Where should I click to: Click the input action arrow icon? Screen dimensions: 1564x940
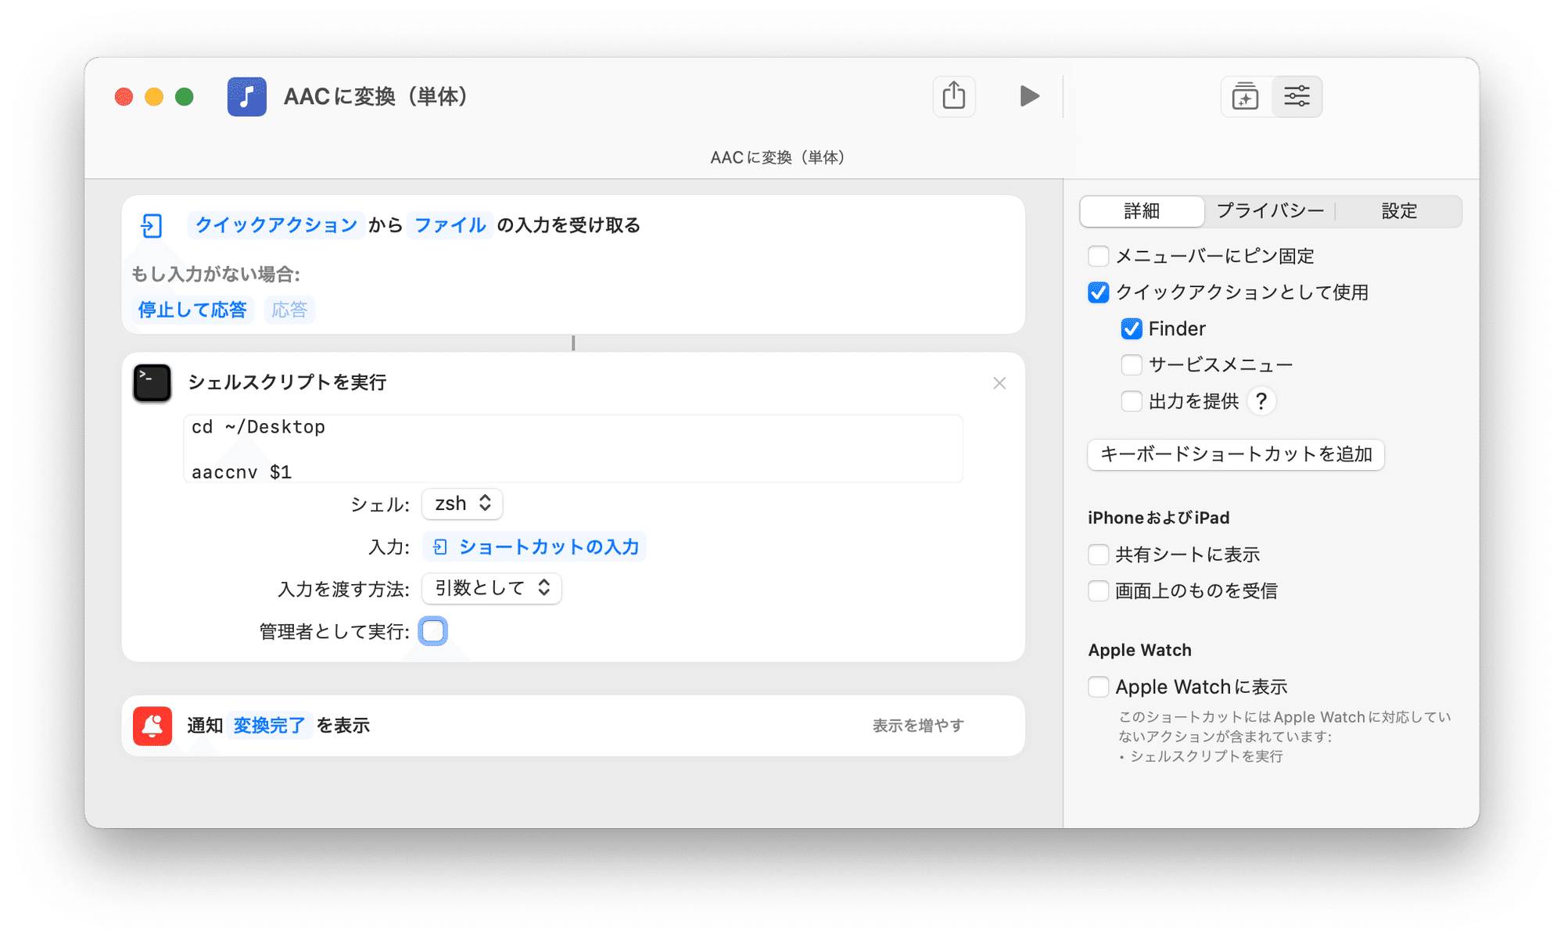pyautogui.click(x=152, y=225)
